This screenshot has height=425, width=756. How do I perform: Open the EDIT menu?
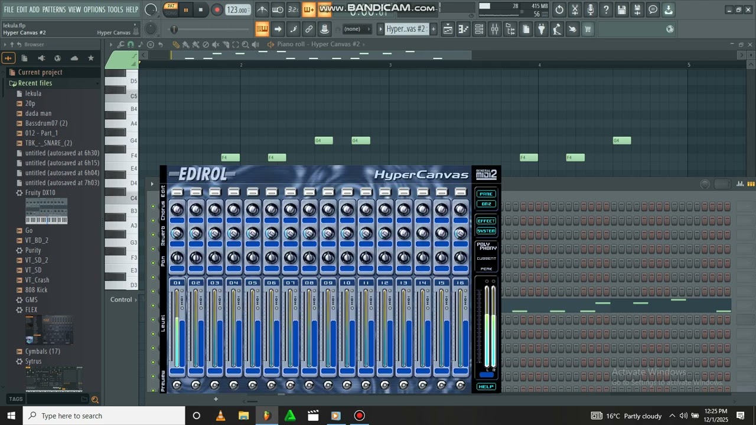[x=22, y=9]
